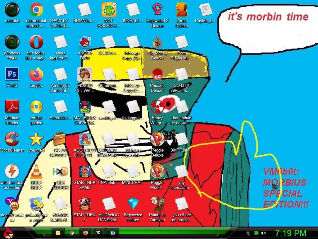Screen dimensions: 318x239
Task: Open the 'Morbius Reader' Adobe icon
Action: 12,106
